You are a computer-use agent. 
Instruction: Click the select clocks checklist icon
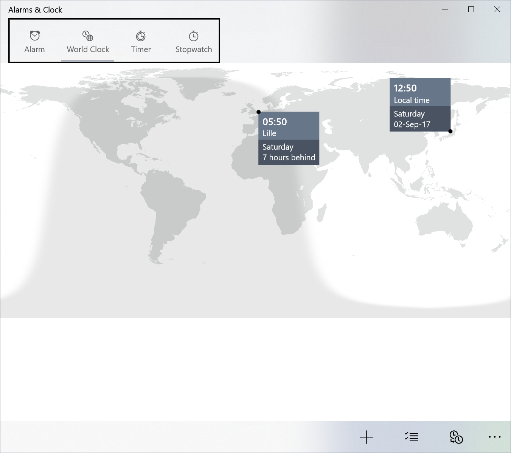point(411,437)
